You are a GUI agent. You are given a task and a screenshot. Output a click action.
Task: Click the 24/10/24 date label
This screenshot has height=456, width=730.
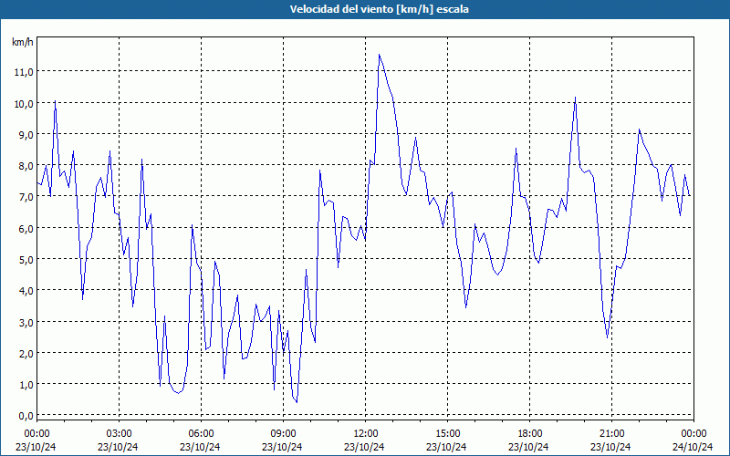tap(693, 447)
